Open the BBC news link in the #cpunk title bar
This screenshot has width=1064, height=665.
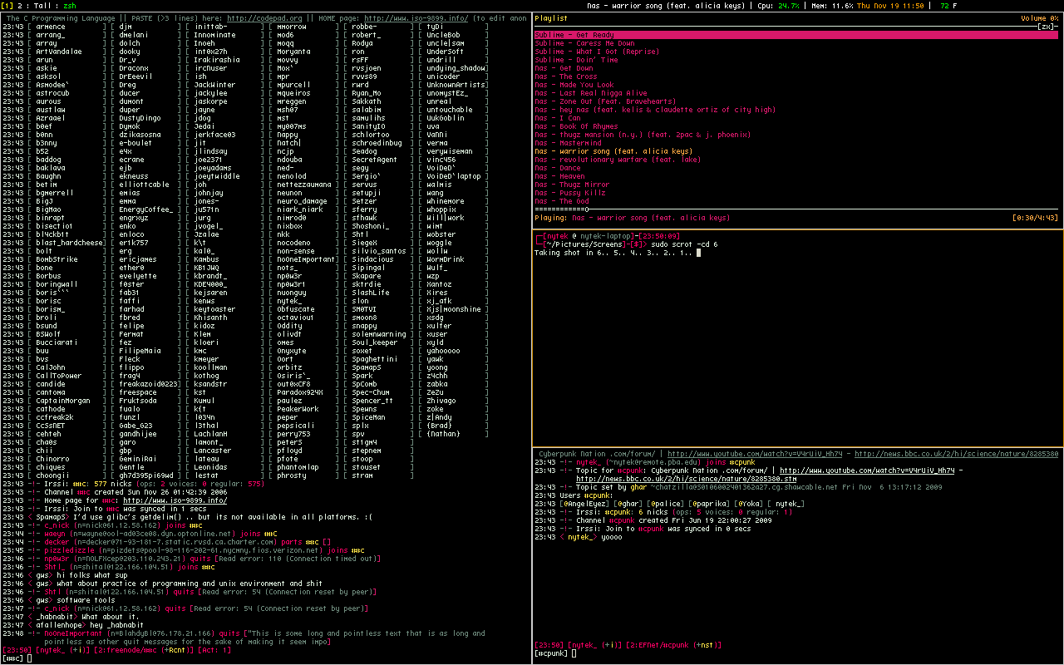[x=958, y=454]
